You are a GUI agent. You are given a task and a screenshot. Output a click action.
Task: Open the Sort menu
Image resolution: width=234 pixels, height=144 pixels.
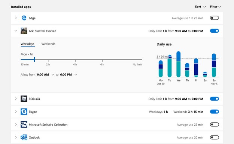tap(200, 7)
